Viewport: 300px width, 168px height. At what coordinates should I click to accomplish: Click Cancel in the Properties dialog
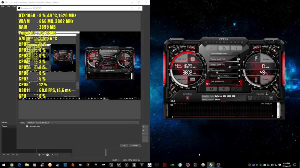tap(135, 146)
